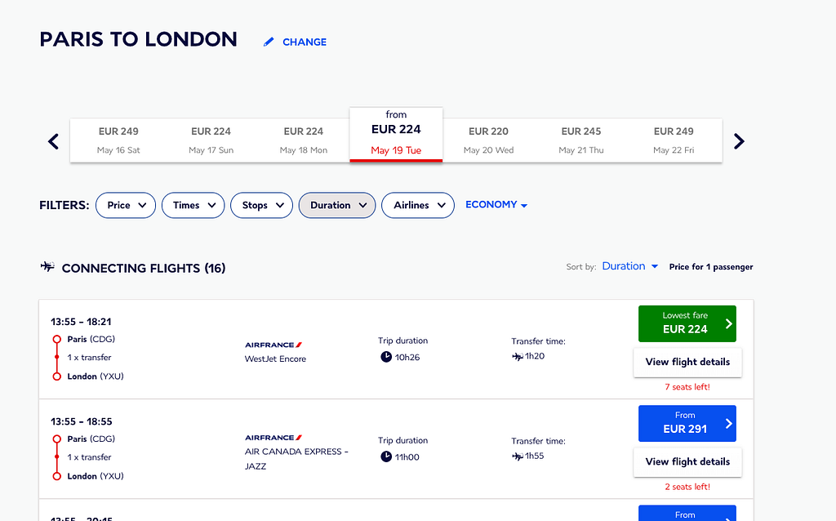Show later dates with right arrow
The height and width of the screenshot is (521, 836).
tap(739, 141)
